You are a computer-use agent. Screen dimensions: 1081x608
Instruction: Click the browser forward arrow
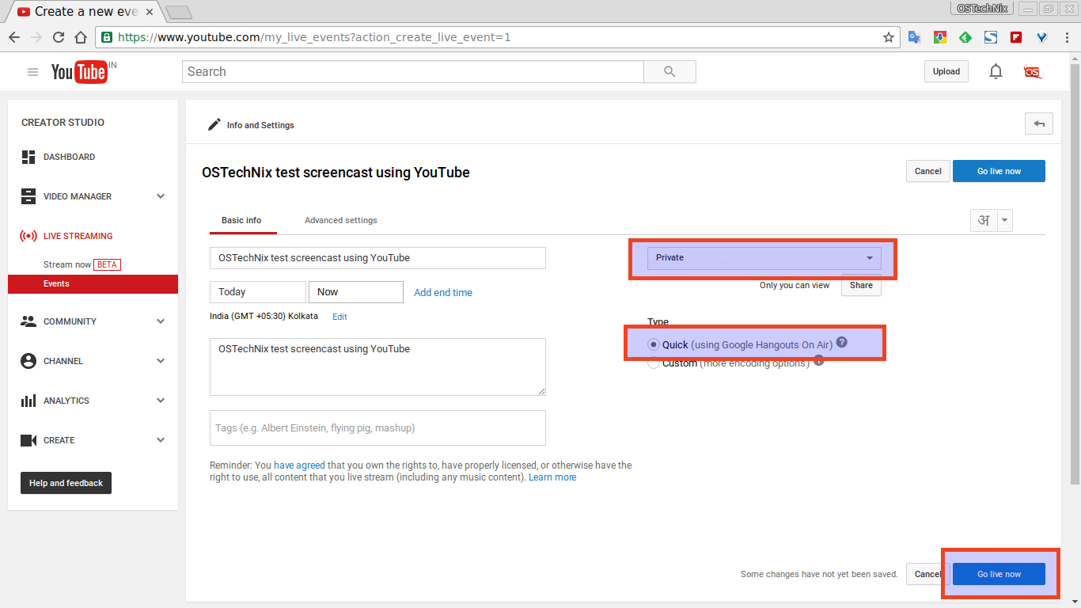pyautogui.click(x=36, y=37)
